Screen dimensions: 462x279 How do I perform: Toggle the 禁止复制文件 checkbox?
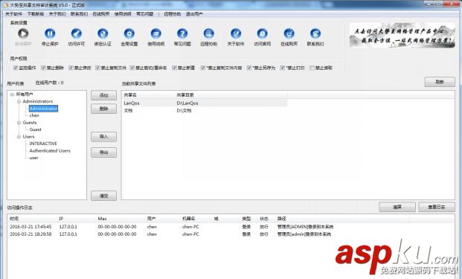click(x=97, y=68)
